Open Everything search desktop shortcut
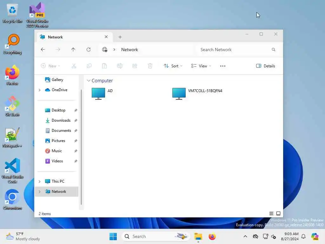Viewport: 325px width, 244px height. 12,44
